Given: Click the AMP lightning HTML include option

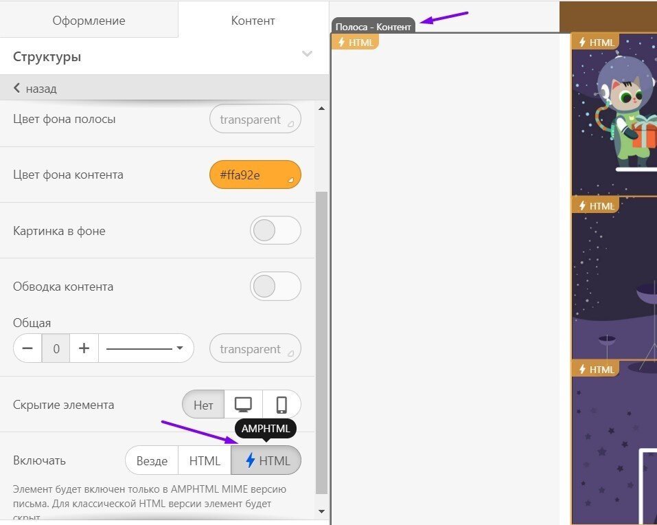Looking at the screenshot, I should click(266, 460).
